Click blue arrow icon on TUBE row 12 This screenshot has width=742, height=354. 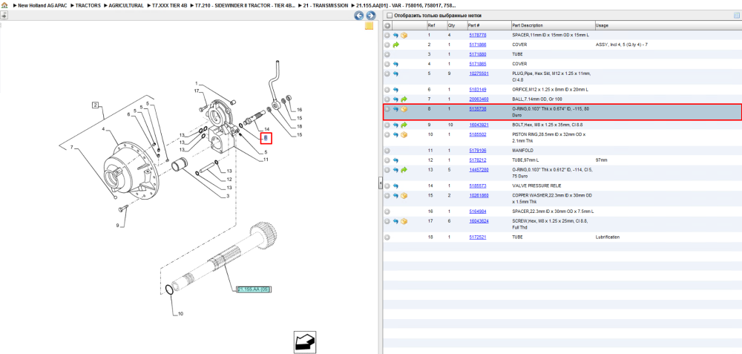point(395,160)
